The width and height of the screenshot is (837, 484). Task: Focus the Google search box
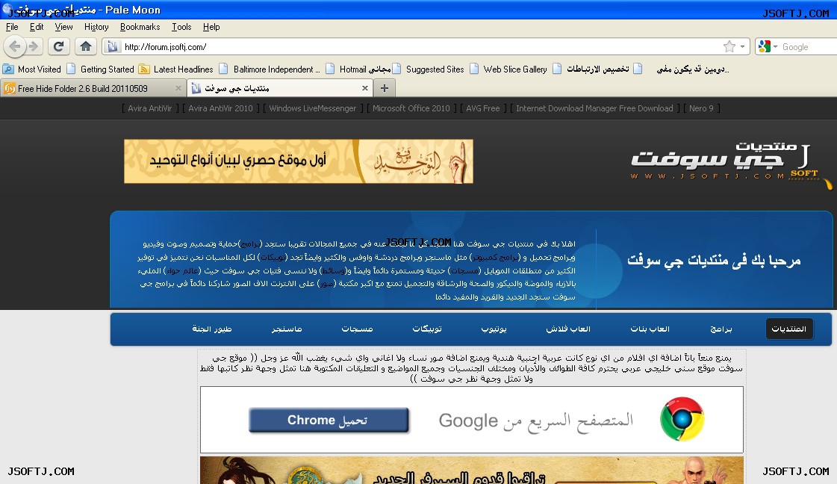tap(809, 46)
